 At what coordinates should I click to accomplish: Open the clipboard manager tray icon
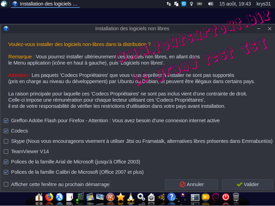coord(176,4)
